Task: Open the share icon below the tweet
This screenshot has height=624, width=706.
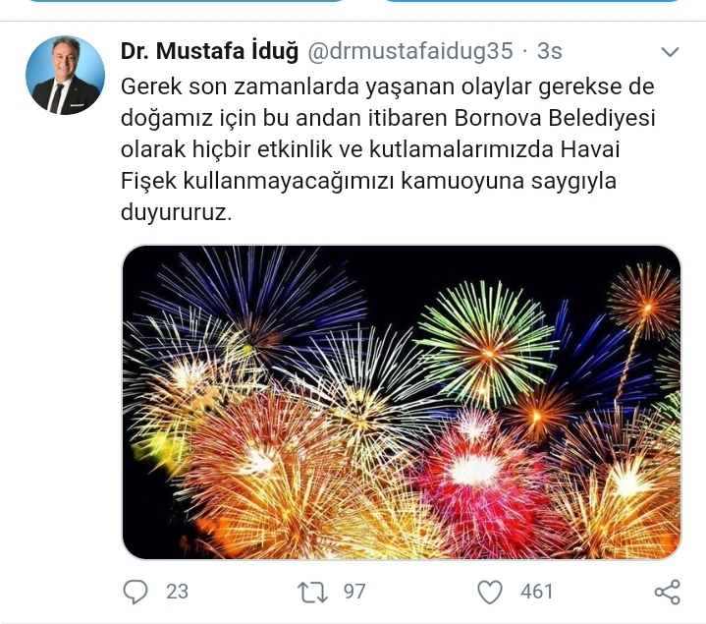Action: 668,592
